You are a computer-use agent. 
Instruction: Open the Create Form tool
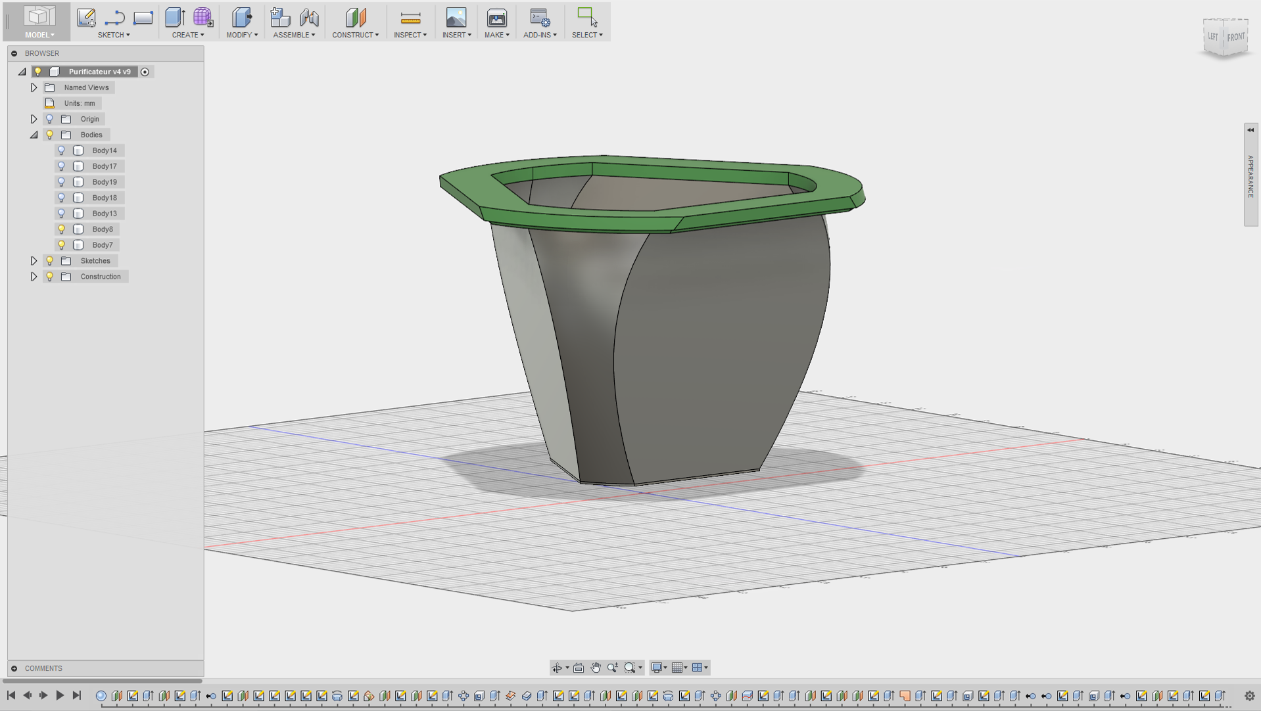[x=203, y=17]
